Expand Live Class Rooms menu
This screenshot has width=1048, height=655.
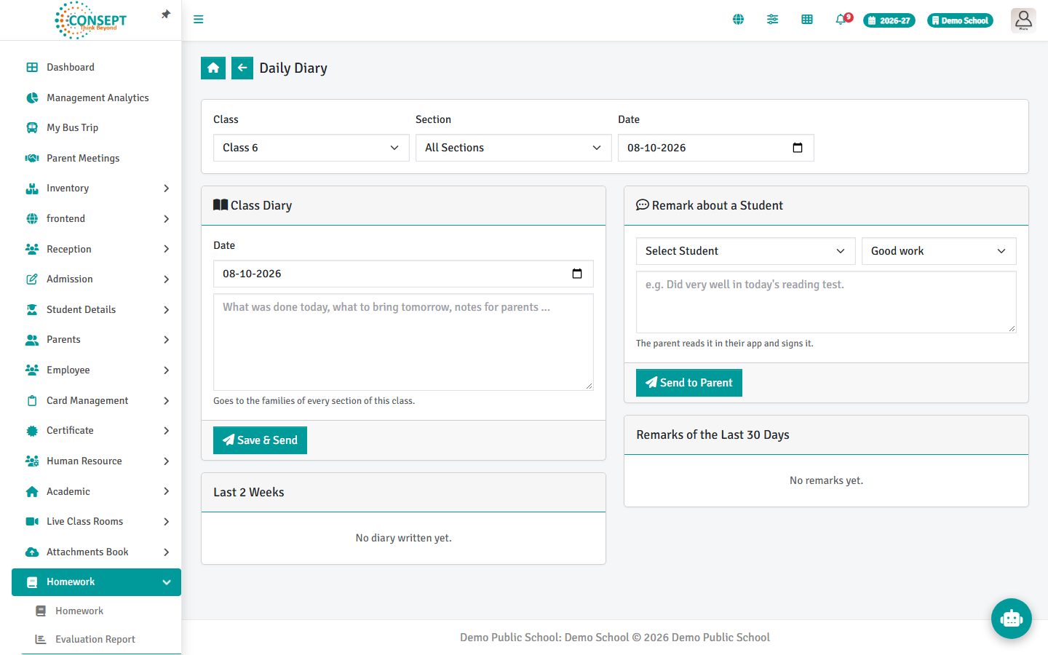96,522
